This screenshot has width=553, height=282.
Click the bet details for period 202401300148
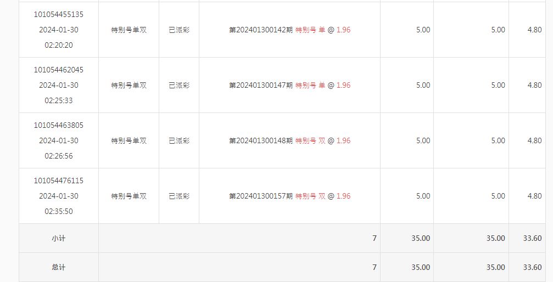289,140
